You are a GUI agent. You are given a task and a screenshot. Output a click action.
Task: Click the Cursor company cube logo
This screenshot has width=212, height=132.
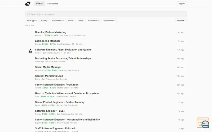click(x=30, y=51)
